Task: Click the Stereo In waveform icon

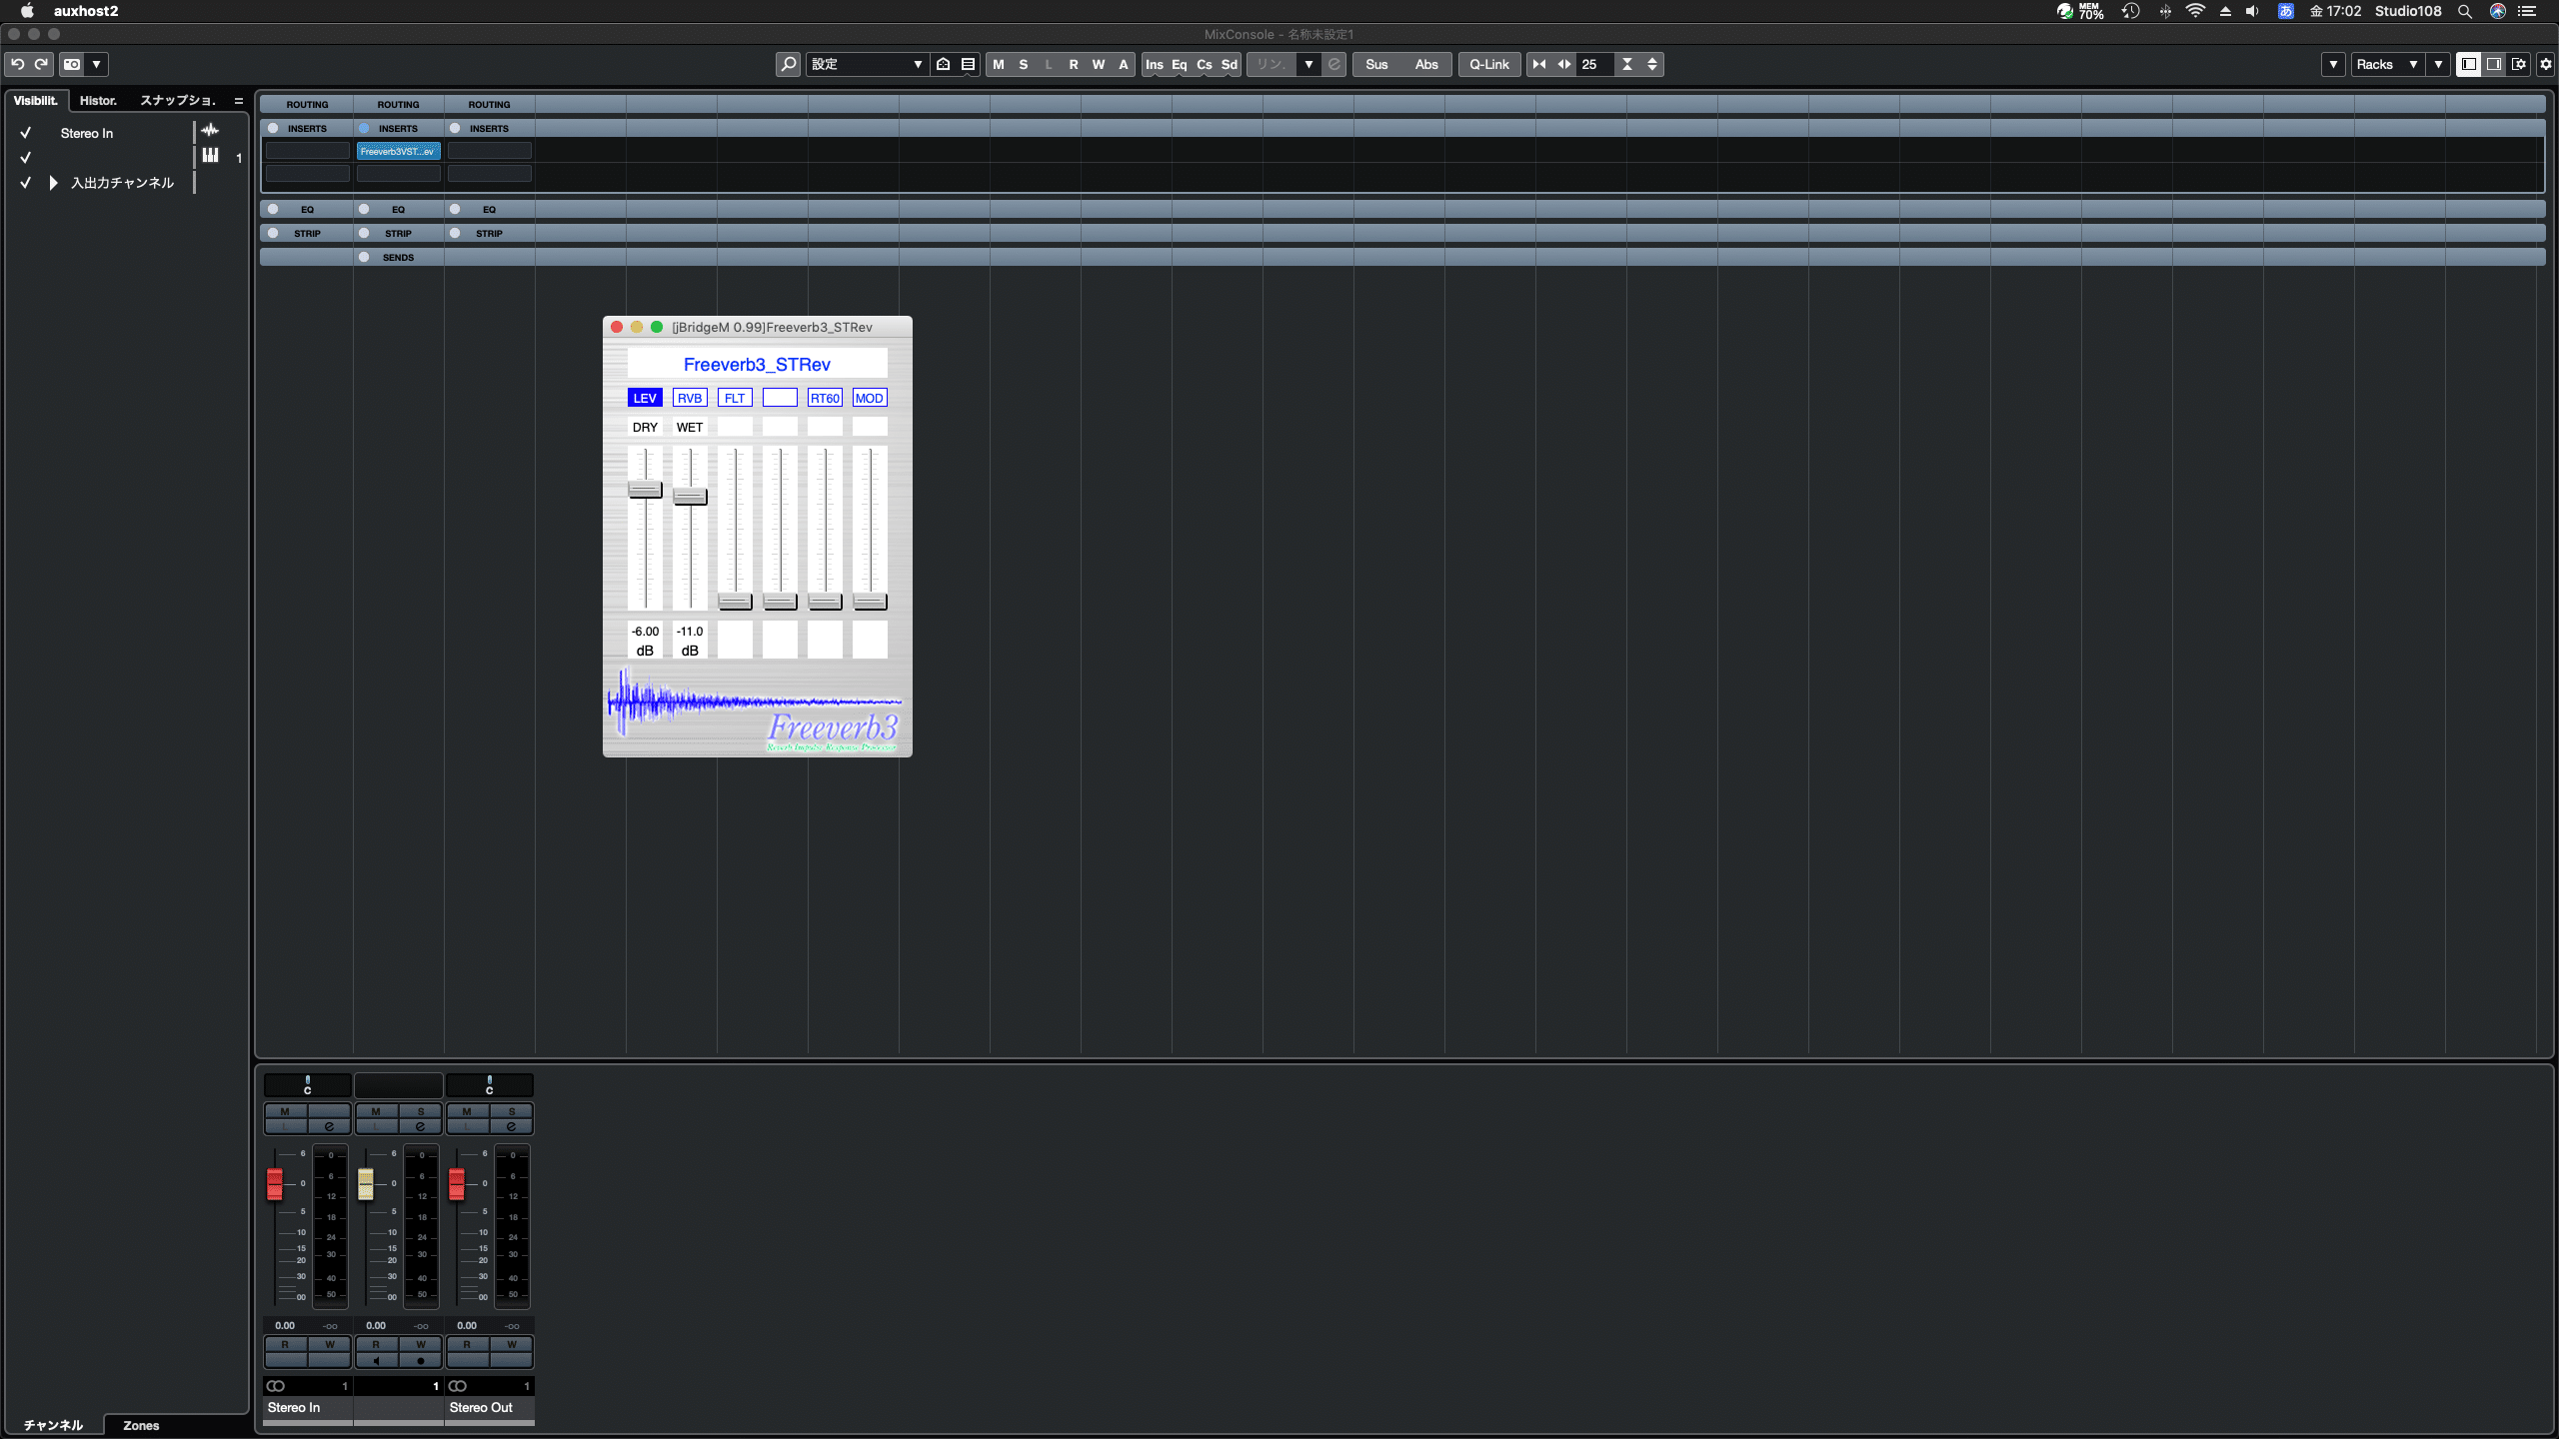Action: (210, 131)
